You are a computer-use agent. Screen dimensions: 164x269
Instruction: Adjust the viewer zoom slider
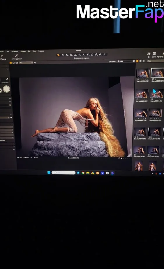click(126, 61)
